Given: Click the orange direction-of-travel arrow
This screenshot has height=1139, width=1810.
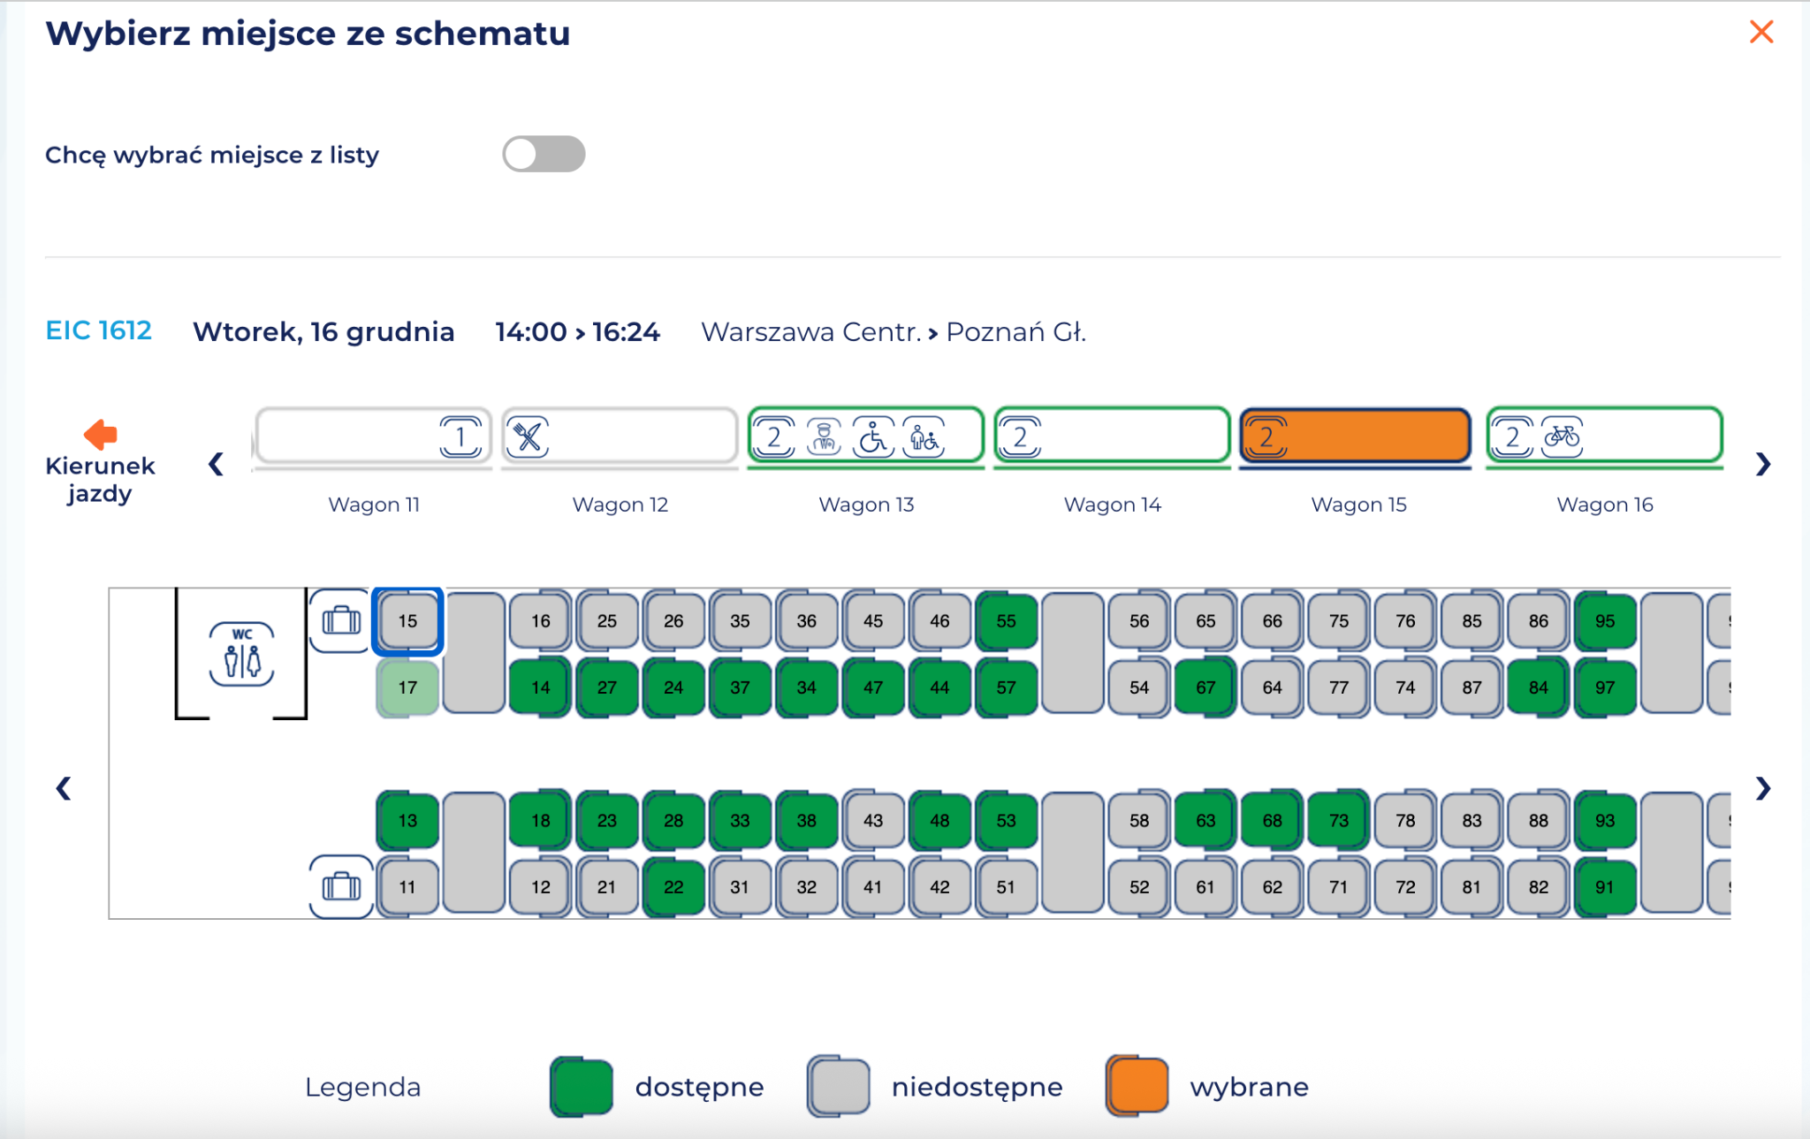Looking at the screenshot, I should click(x=100, y=434).
